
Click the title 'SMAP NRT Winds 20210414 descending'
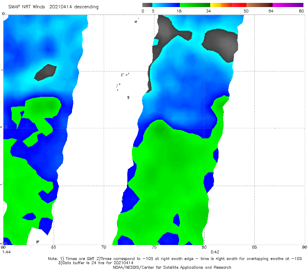[x=53, y=7]
